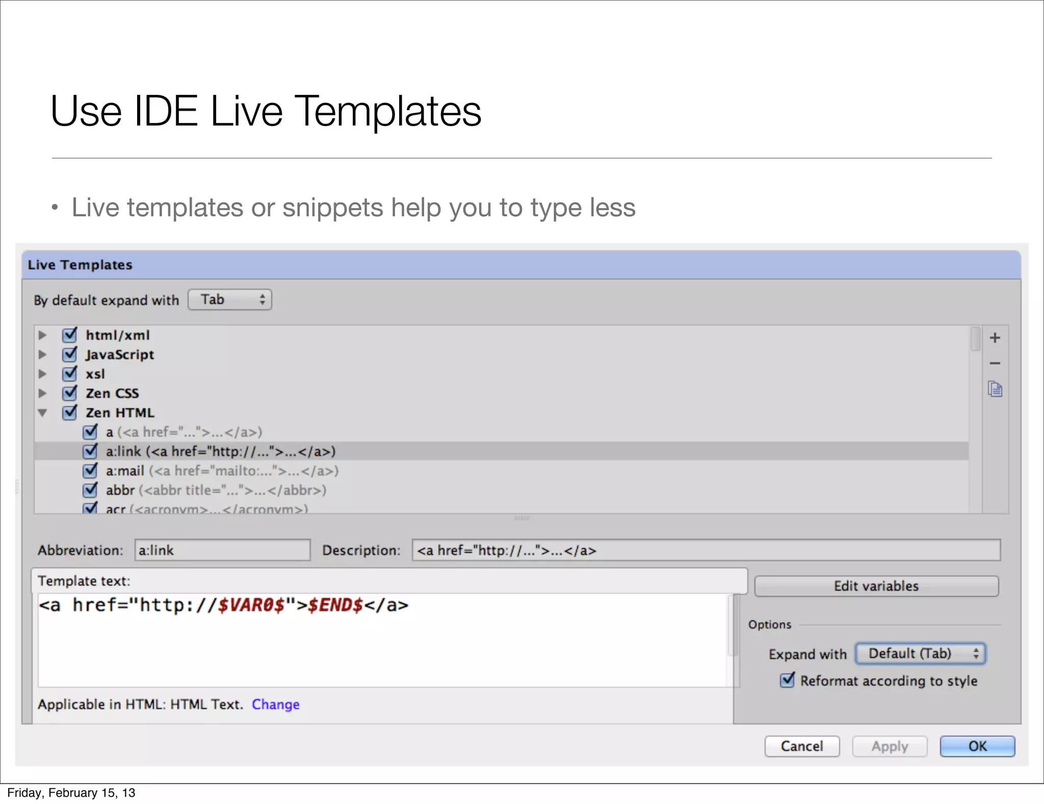Click the $VAR0$ variable in template text

[251, 605]
